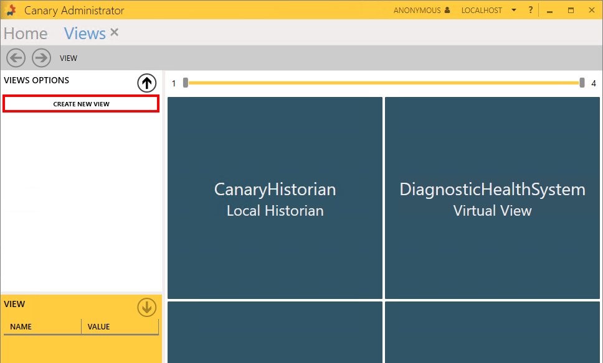603x363 pixels.
Task: Click the left handle of the tile slider
Action: [186, 83]
